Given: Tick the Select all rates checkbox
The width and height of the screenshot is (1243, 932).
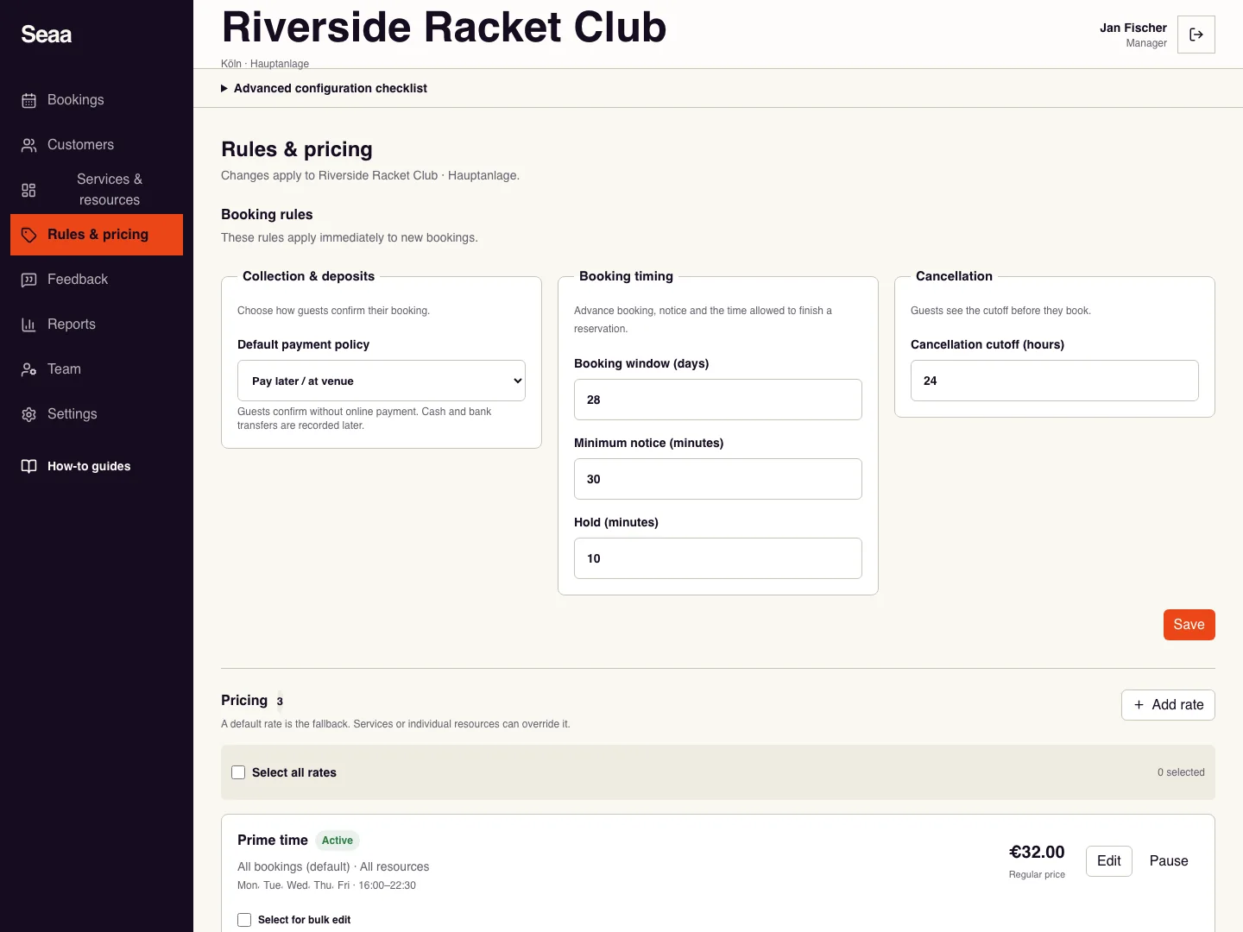Looking at the screenshot, I should (x=238, y=772).
